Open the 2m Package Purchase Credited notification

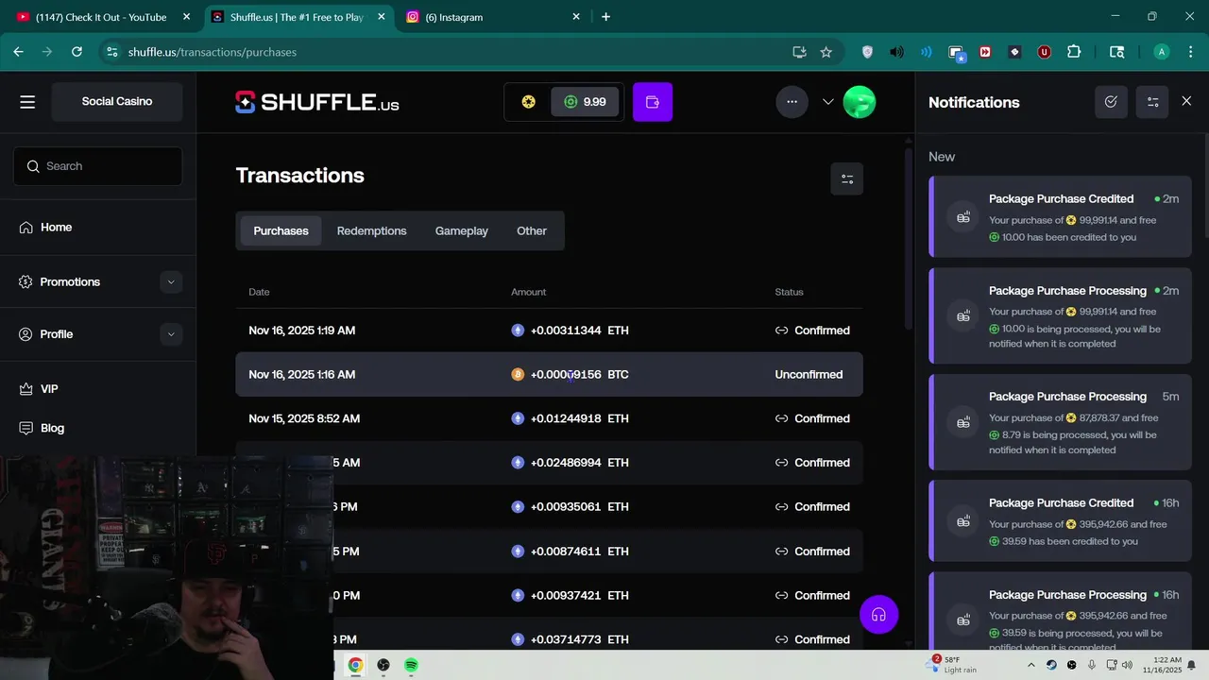1061,216
